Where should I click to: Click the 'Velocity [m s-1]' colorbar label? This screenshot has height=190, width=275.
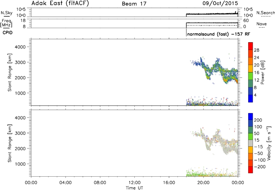(x=269, y=143)
